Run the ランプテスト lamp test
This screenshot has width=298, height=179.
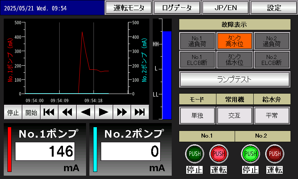tap(235, 79)
